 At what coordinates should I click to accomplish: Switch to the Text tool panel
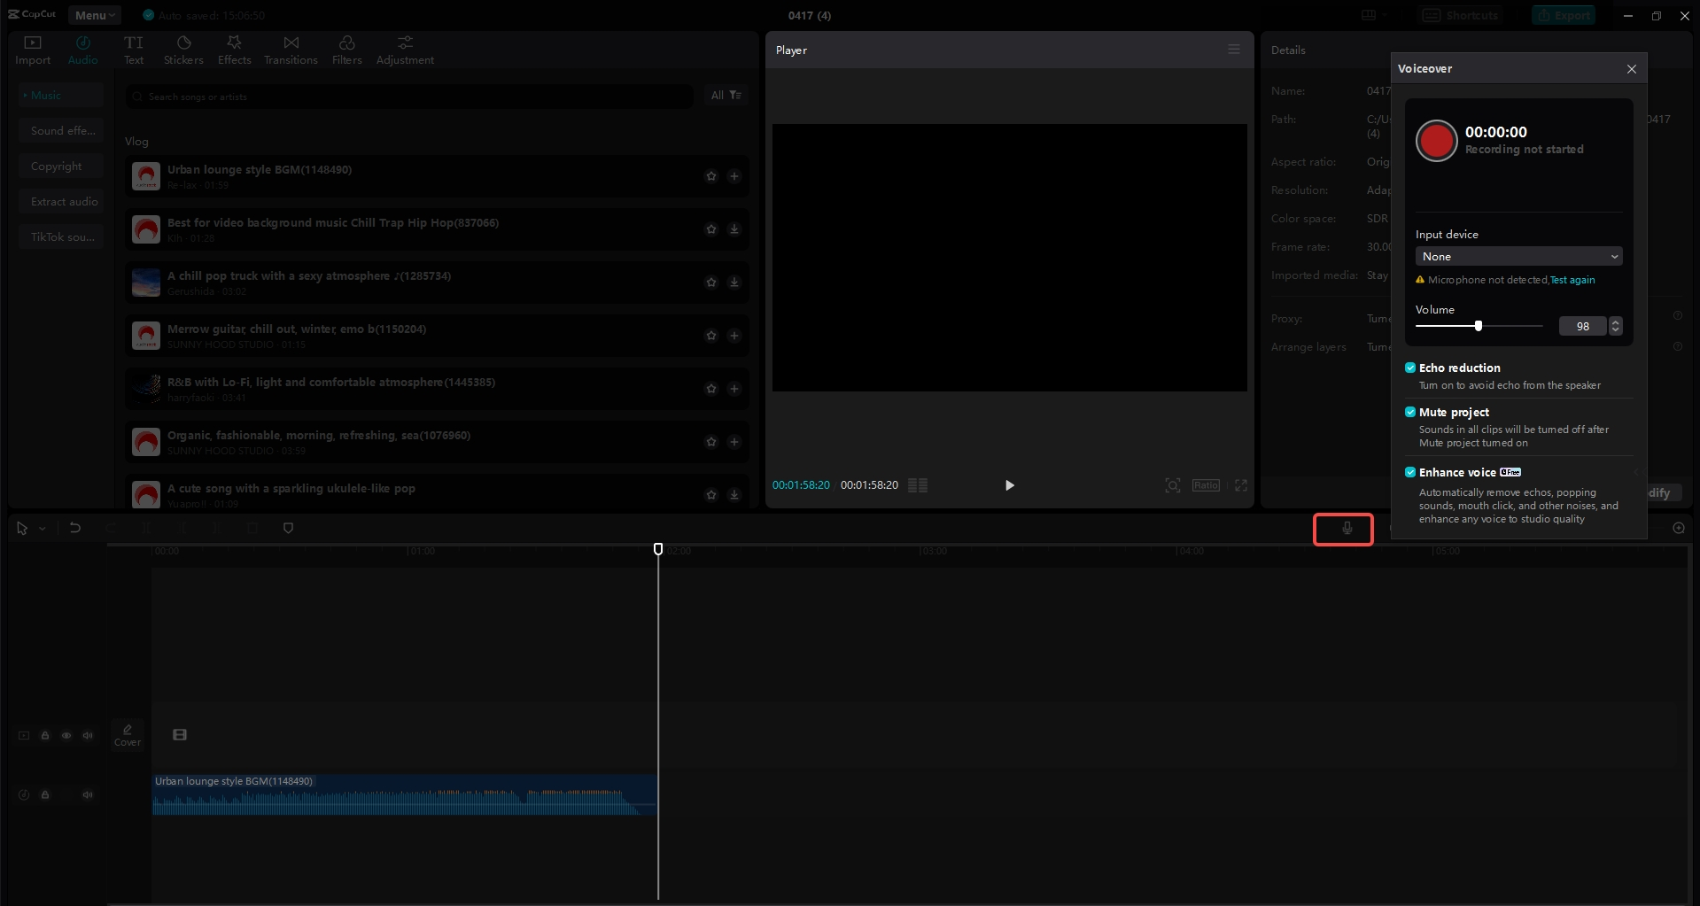(134, 49)
